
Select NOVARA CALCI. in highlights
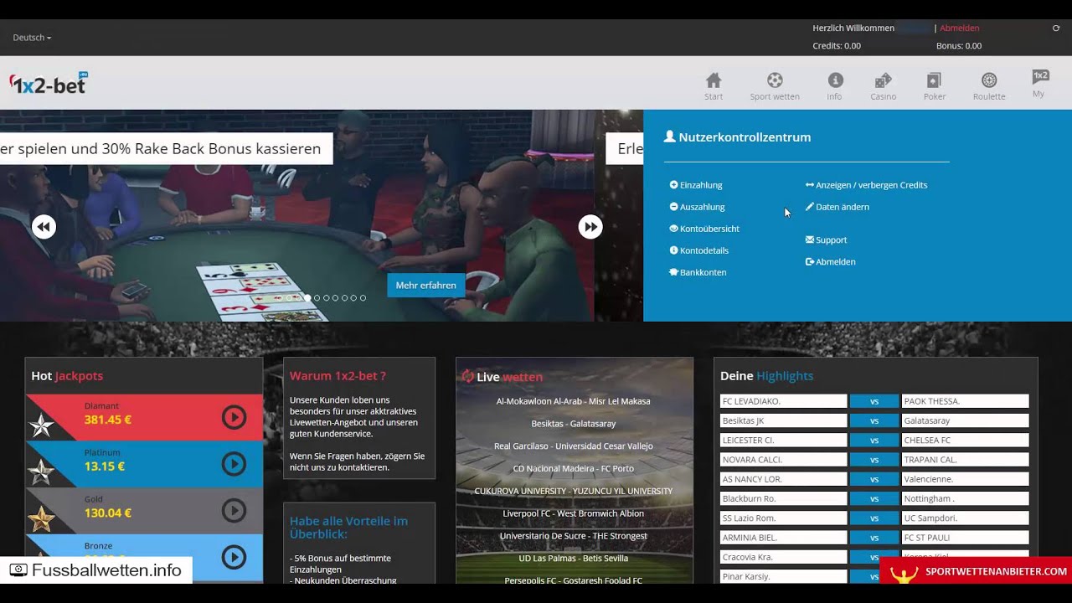coord(783,460)
